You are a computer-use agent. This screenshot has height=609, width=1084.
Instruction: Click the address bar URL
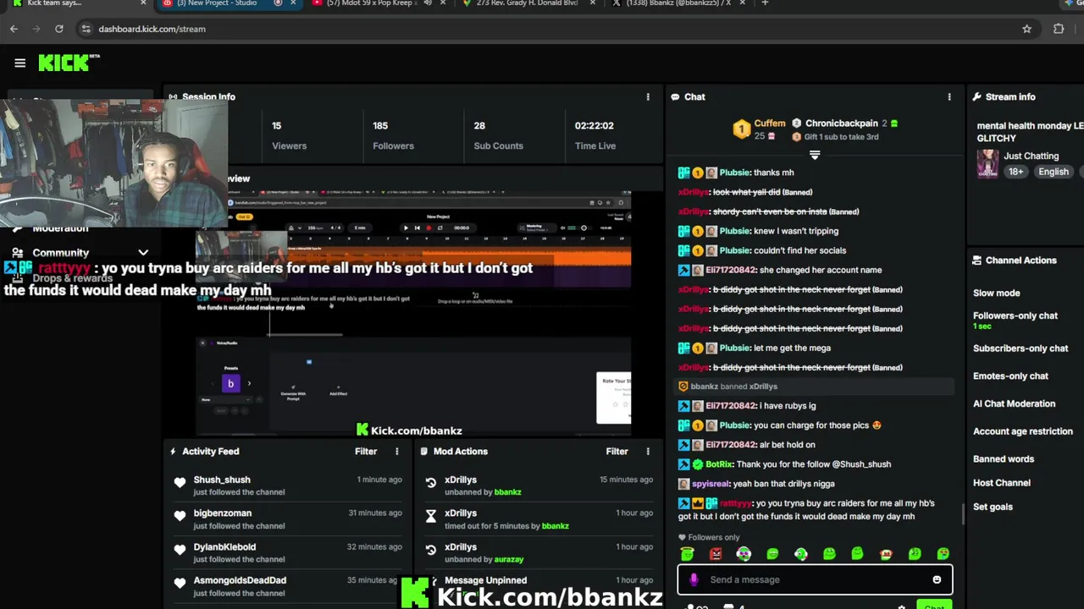152,29
